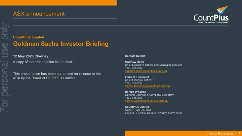Click the Narelle Wooden name
The height and width of the screenshot is (136, 242).
click(x=135, y=92)
